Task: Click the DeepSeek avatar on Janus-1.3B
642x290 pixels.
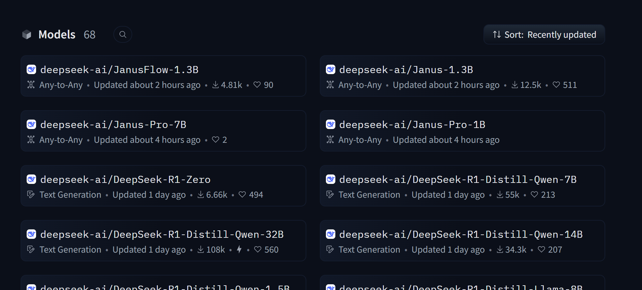Action: click(x=331, y=69)
